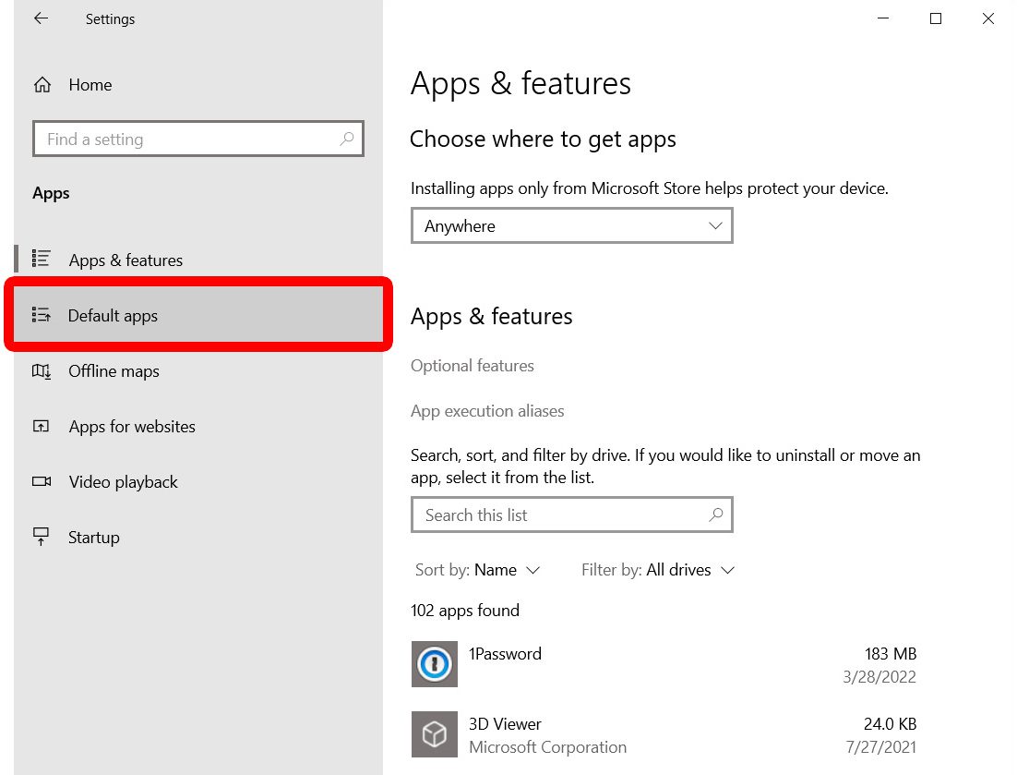Click App execution aliases
Screen dimensions: 1029x775
[x=487, y=411]
